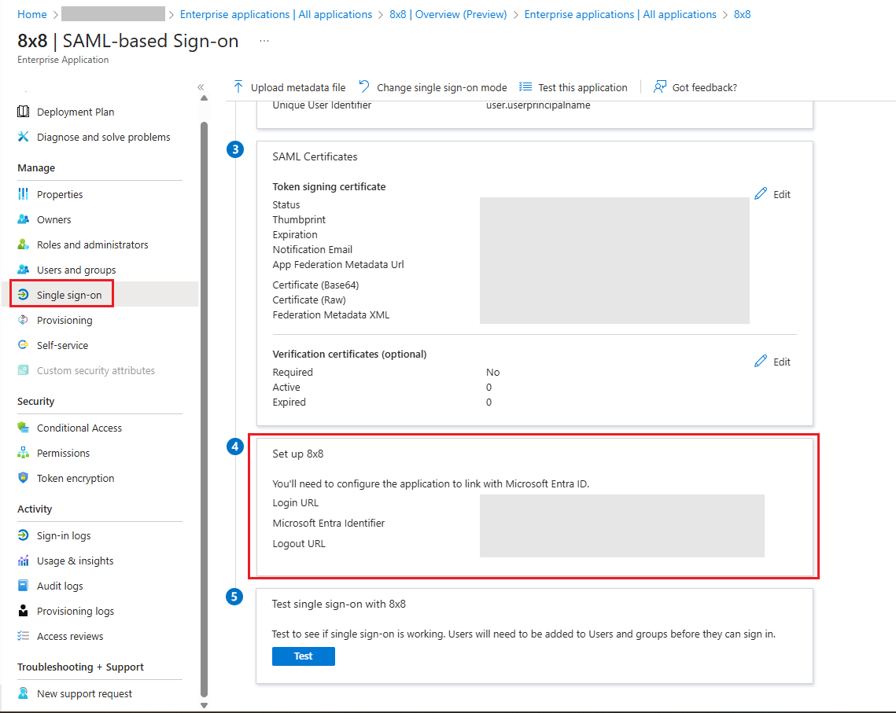896x713 pixels.
Task: Collapse the left navigation pane
Action: [x=201, y=87]
